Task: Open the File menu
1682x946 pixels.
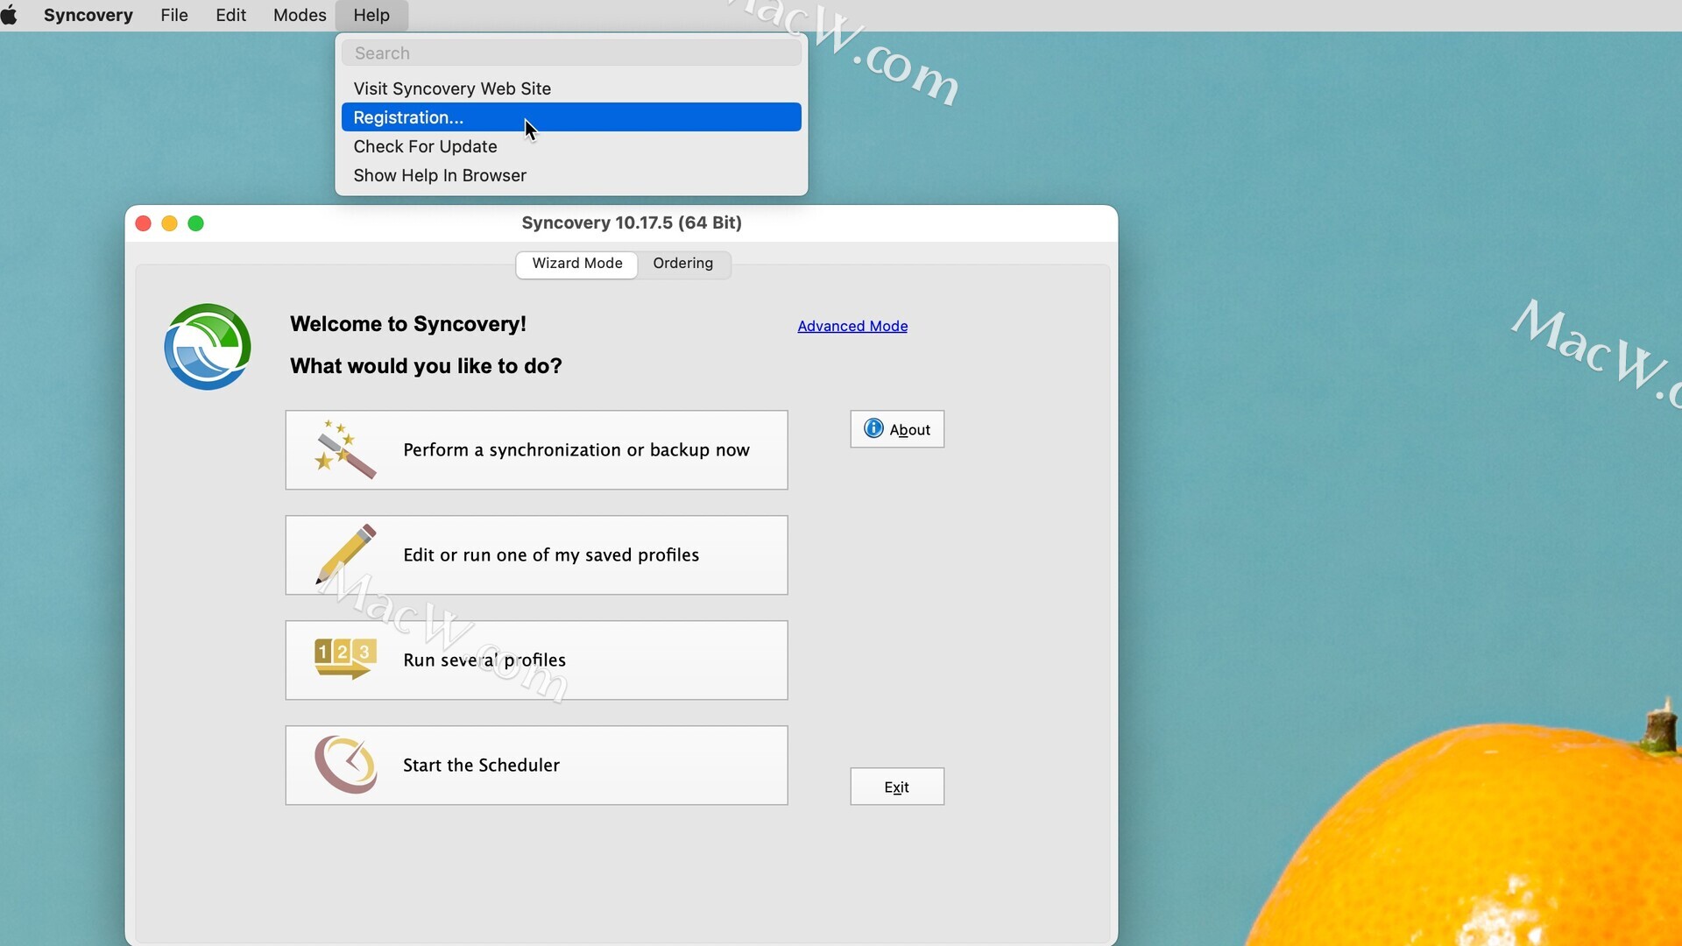Action: point(174,15)
